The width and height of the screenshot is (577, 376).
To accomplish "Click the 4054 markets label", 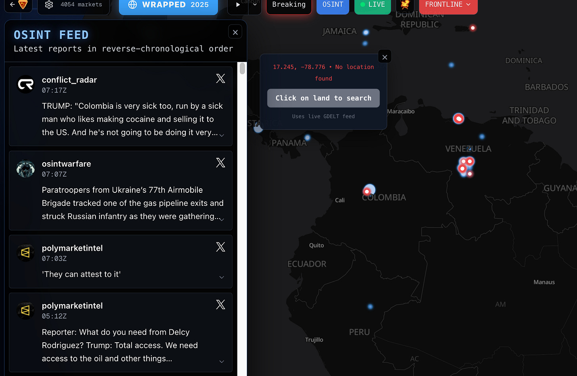I will 81,5.
